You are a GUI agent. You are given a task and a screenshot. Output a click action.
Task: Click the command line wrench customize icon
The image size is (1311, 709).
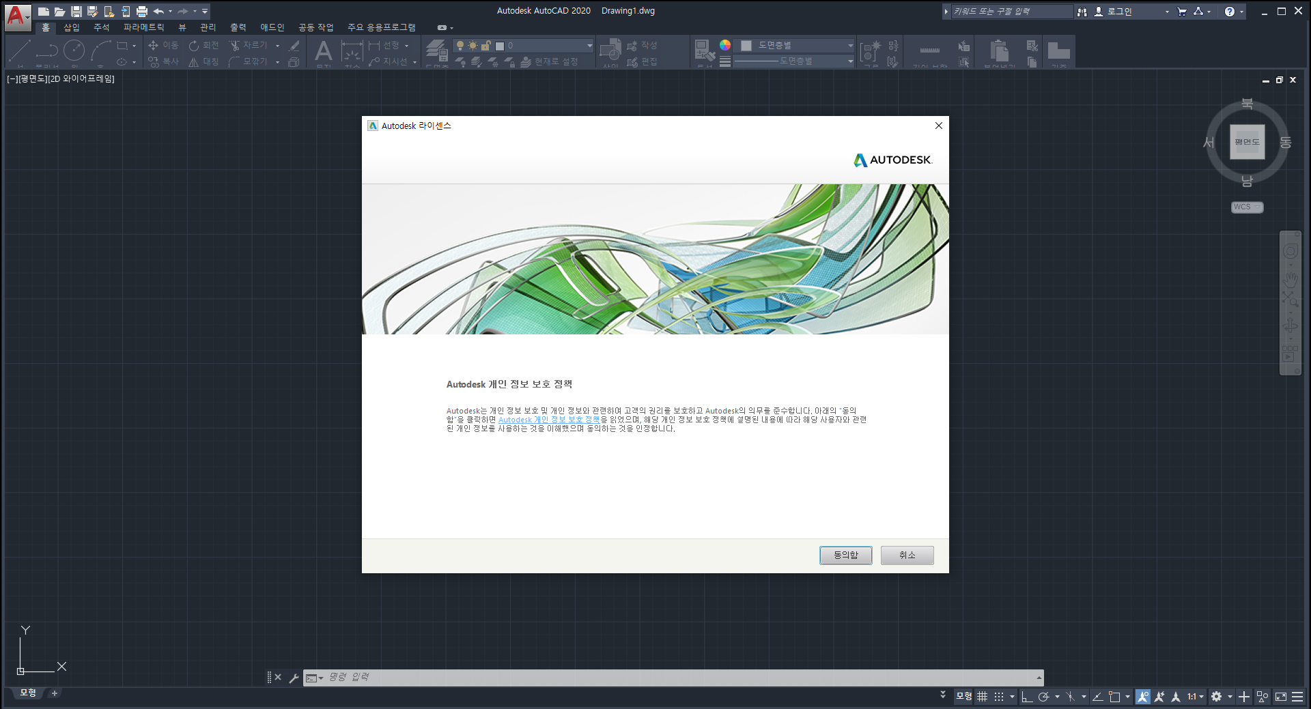tap(294, 678)
